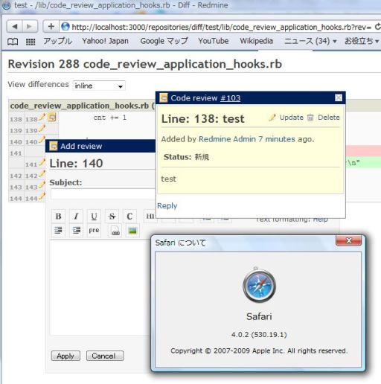This screenshot has width=381, height=384.
Task: Click Delete link in code review
Action: [x=329, y=118]
